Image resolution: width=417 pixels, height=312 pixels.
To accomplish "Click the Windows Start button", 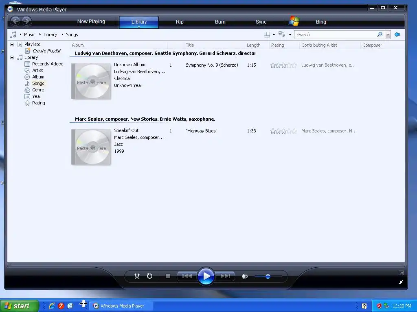I will pos(19,306).
